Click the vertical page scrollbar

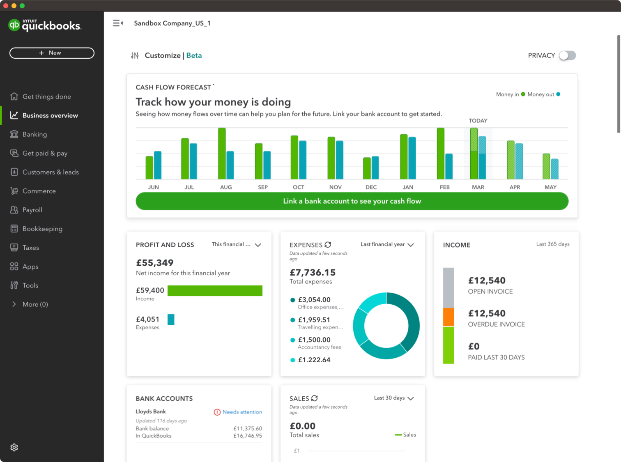pyautogui.click(x=619, y=84)
